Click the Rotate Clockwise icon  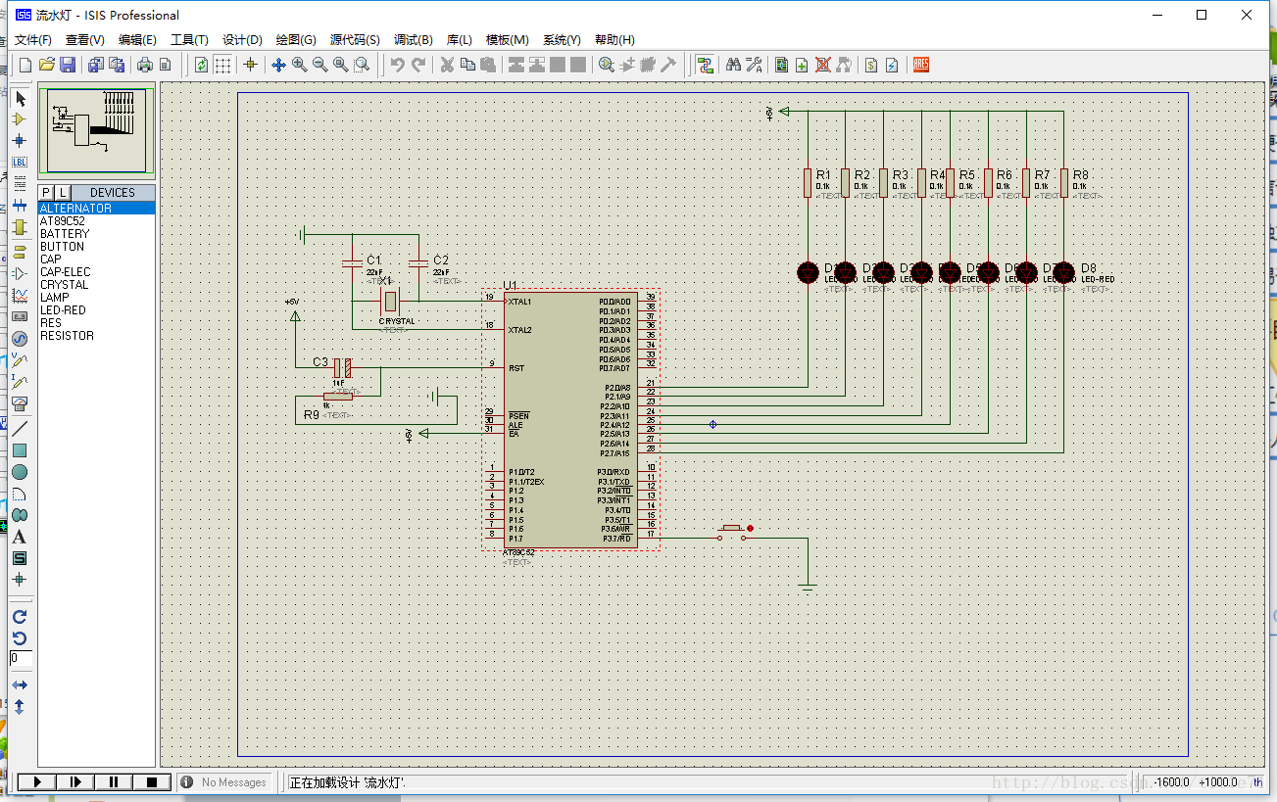coord(20,617)
